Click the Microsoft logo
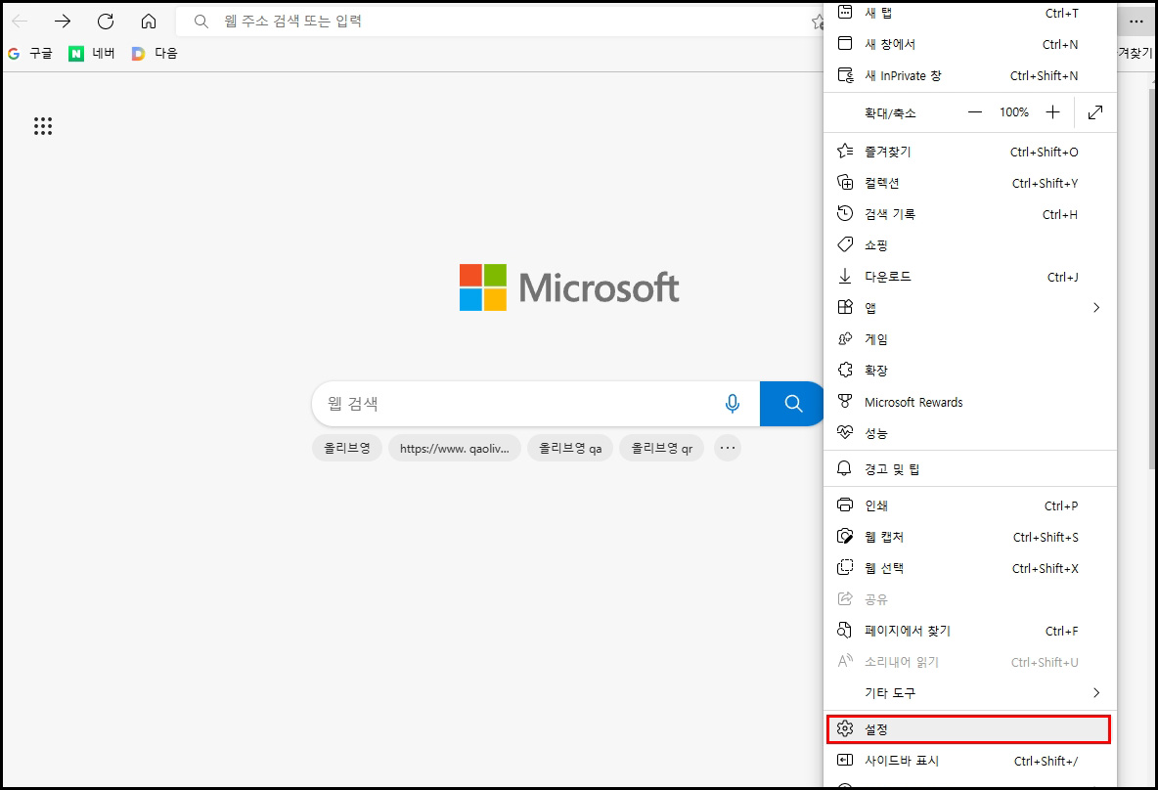This screenshot has height=790, width=1158. 568,287
